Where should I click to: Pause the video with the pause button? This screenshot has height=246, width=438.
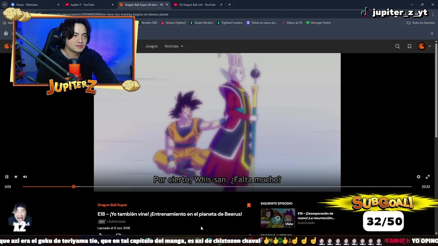pyautogui.click(x=7, y=177)
